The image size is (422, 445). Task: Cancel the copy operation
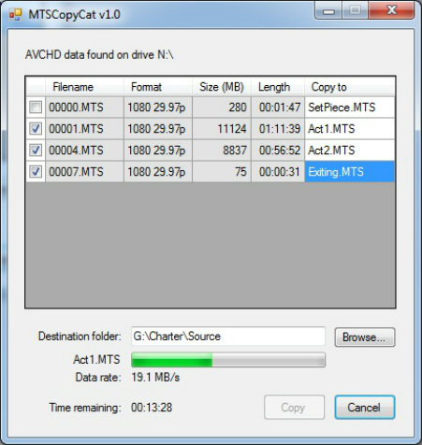pyautogui.click(x=365, y=408)
